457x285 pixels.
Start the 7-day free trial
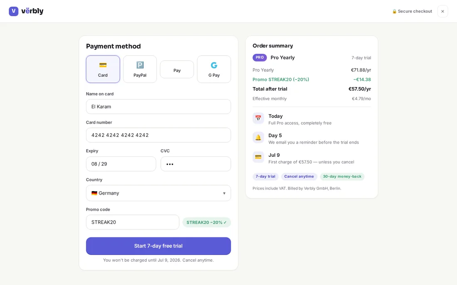click(158, 246)
